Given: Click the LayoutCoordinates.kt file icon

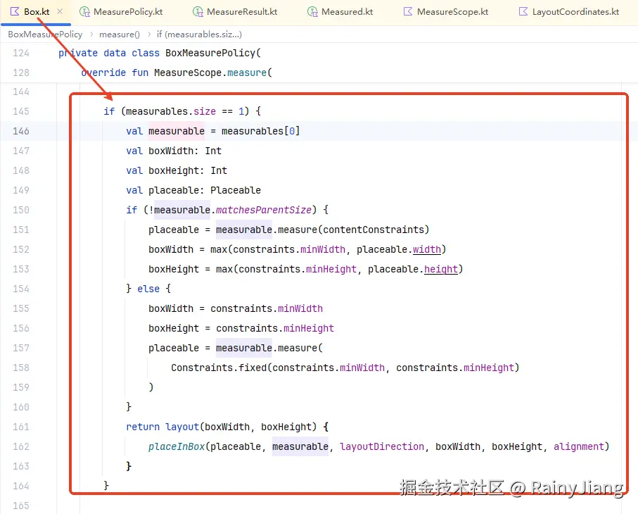Looking at the screenshot, I should coord(523,11).
